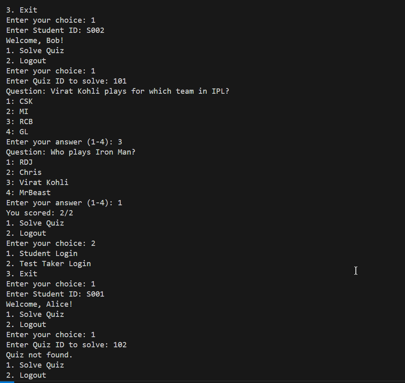Select the '2: MI' option line
This screenshot has width=405, height=383.
(17, 111)
